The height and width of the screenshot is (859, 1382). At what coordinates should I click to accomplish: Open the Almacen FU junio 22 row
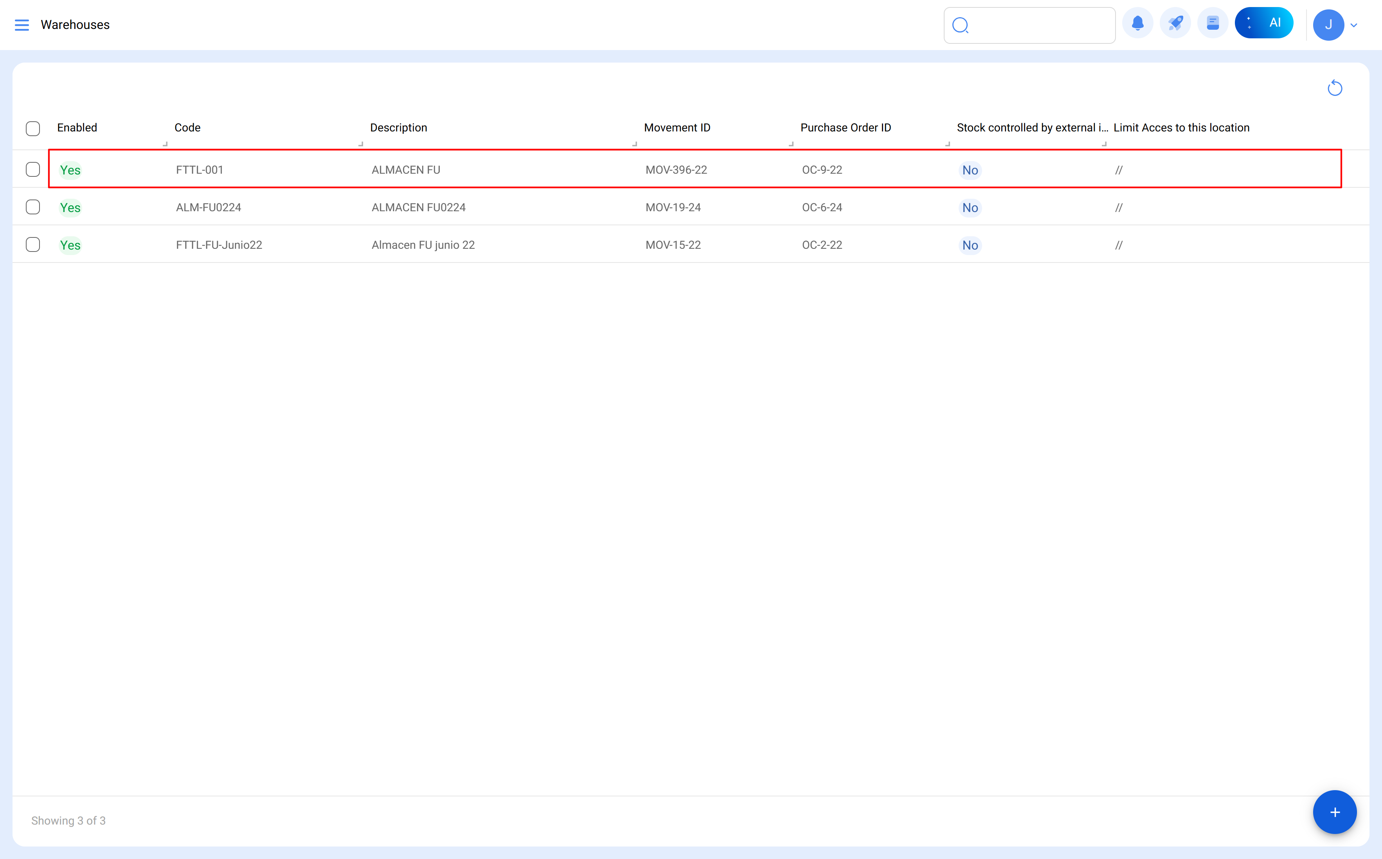[423, 245]
